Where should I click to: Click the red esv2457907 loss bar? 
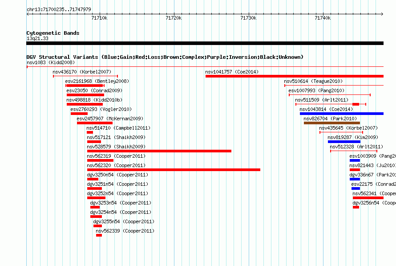coord(95,123)
